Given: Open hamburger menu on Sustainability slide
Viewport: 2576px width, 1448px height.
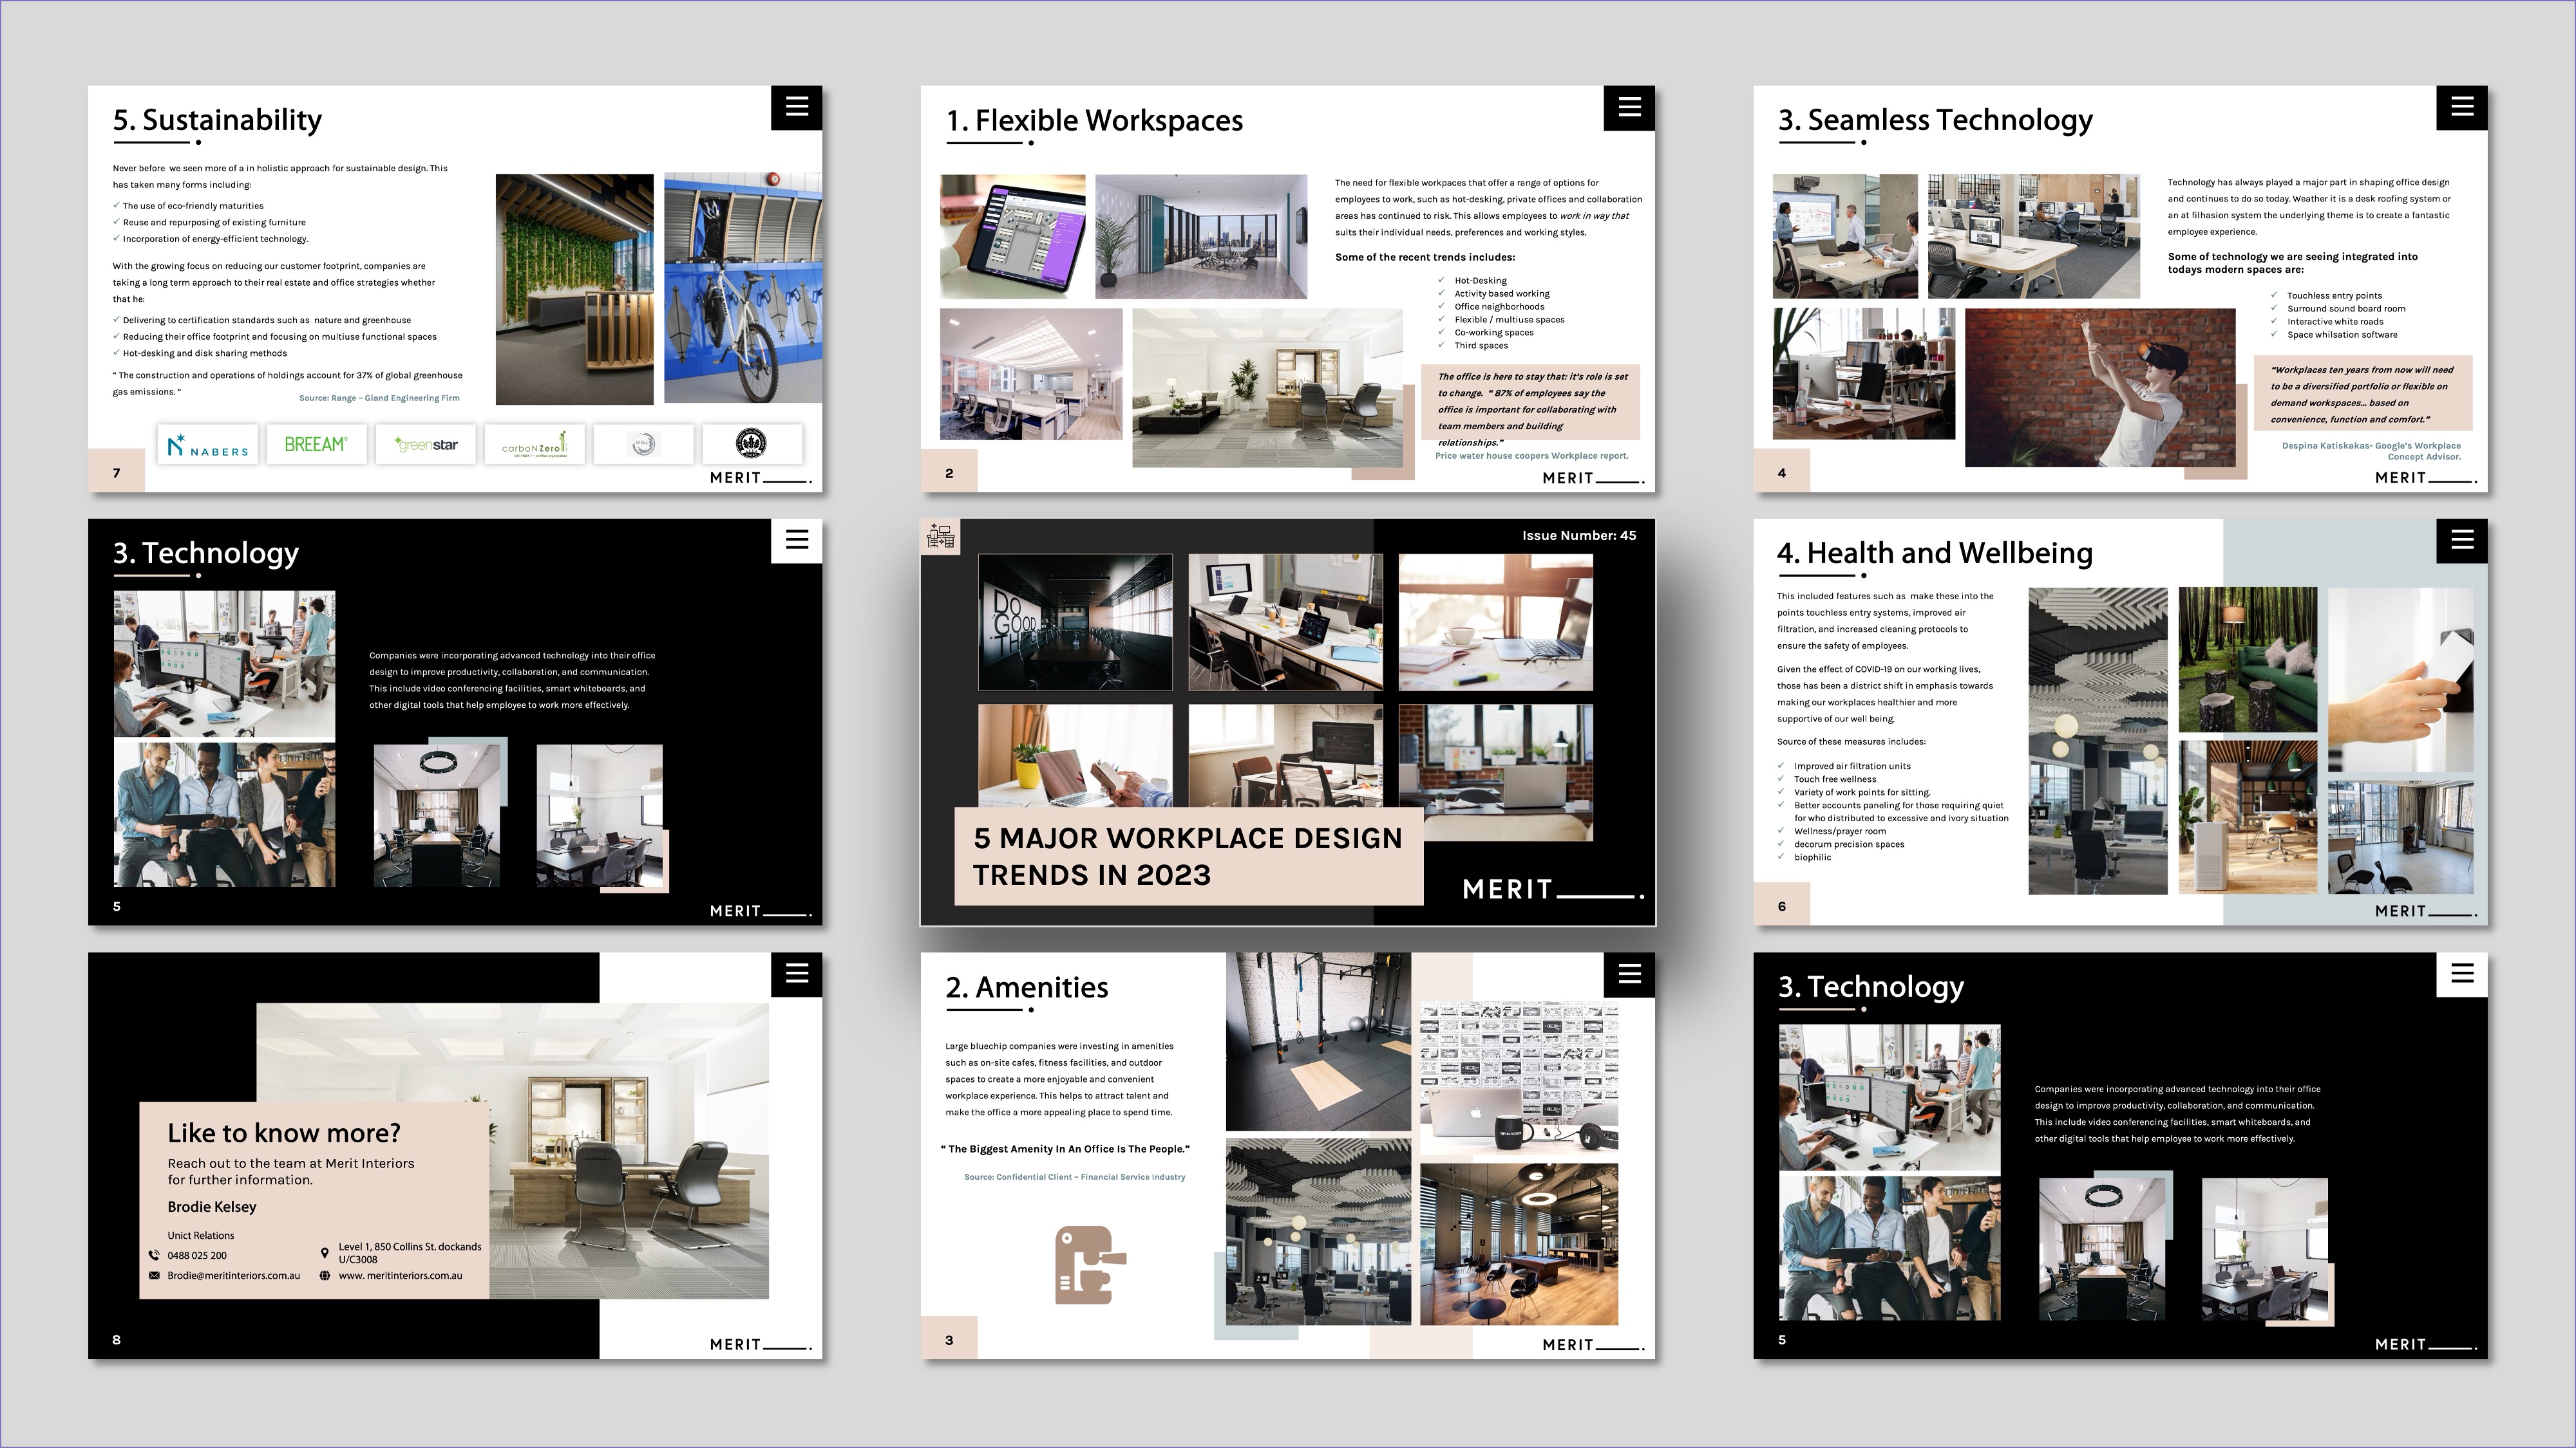Looking at the screenshot, I should pyautogui.click(x=796, y=107).
